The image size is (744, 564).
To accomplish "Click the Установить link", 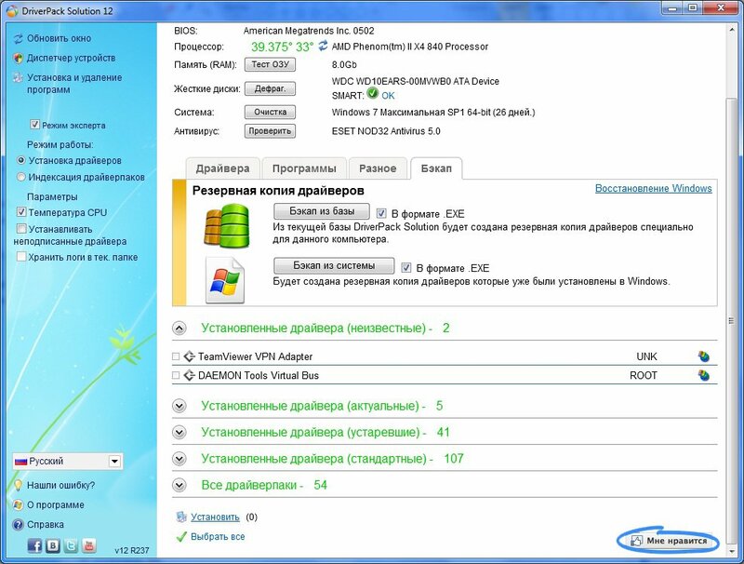I will 215,517.
